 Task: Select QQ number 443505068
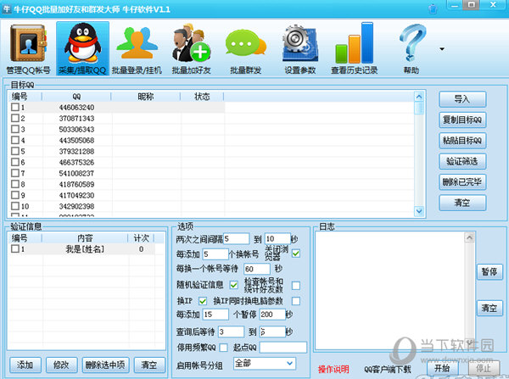coord(76,141)
